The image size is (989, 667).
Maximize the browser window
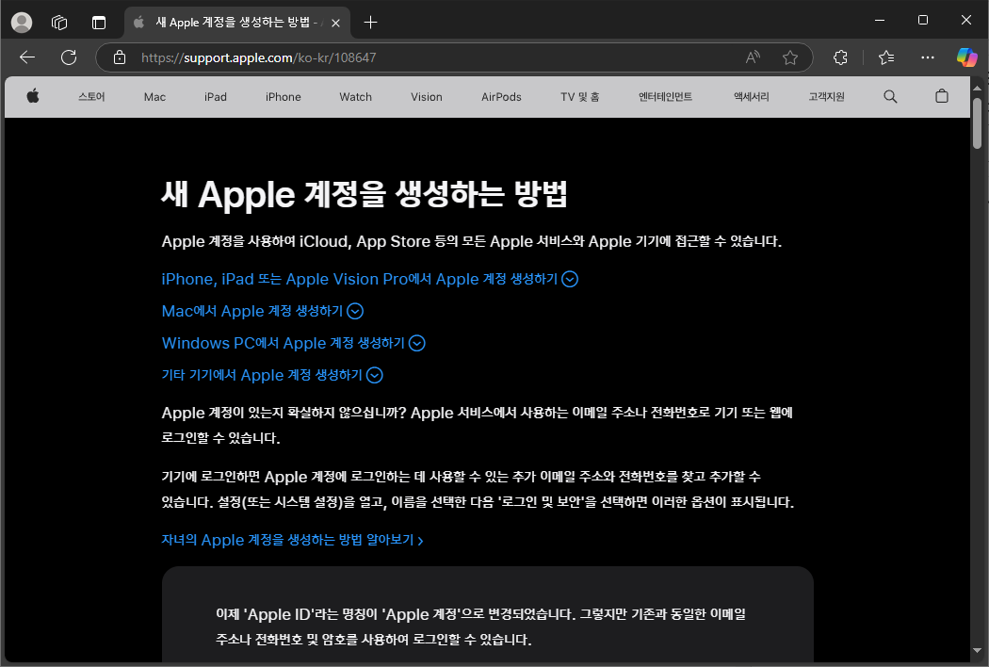click(x=923, y=20)
